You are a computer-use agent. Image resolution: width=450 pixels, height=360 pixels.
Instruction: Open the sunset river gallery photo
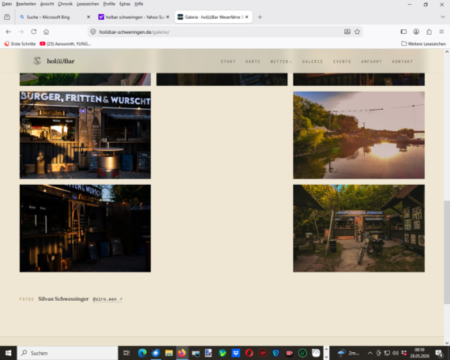point(358,135)
